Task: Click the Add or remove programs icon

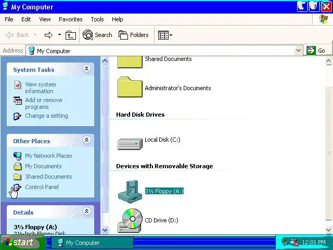Action: tap(18, 101)
